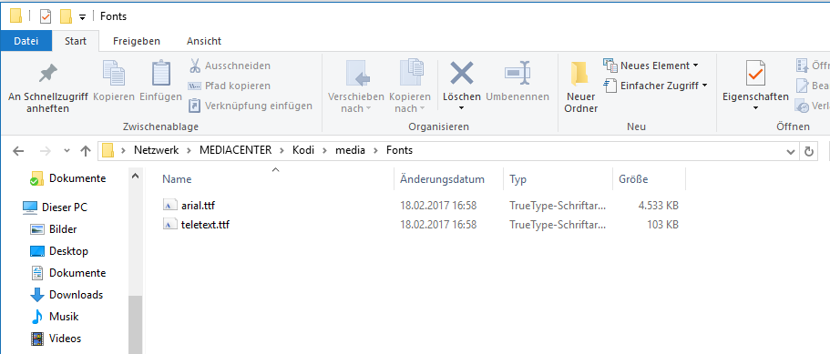Click the address bar folder icon

pyautogui.click(x=108, y=150)
